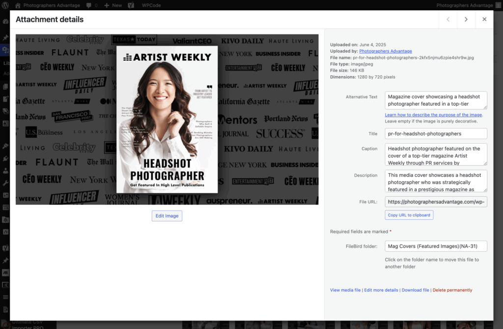Screen dimensions: 503x329
Task: Open the Photographers Advantage site menu
Action: click(x=52, y=5)
